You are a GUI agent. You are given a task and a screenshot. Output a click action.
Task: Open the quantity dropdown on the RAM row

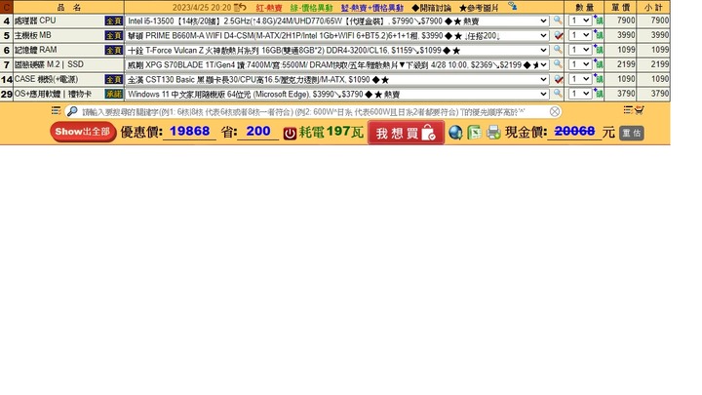coord(580,50)
